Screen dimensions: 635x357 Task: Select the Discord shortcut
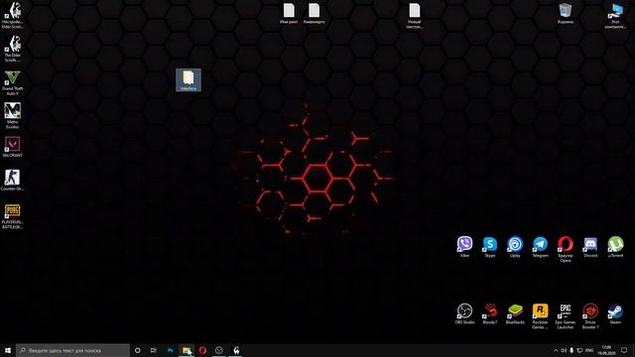(590, 247)
